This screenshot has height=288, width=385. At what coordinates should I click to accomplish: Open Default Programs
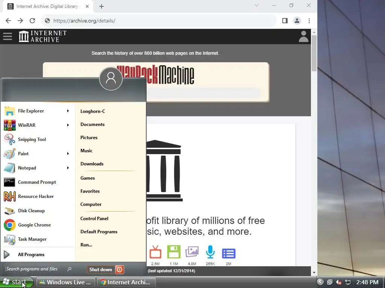(99, 232)
